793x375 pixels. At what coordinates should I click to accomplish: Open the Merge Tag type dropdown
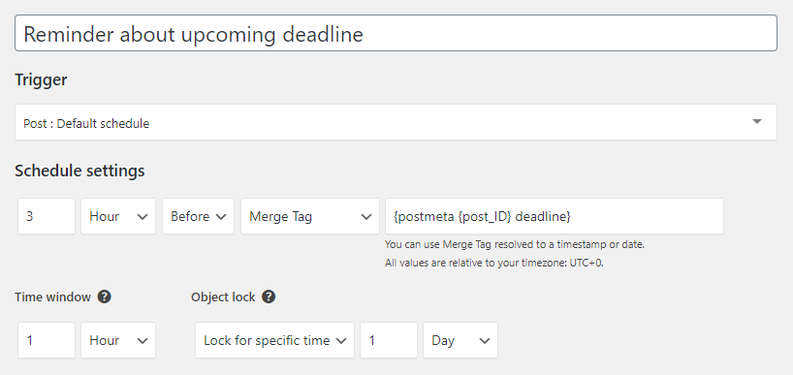pos(310,216)
